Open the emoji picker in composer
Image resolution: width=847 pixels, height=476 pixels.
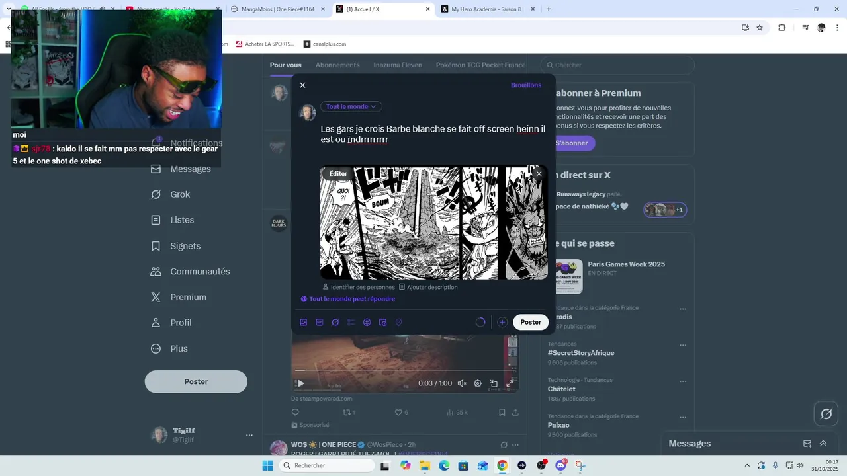point(367,323)
